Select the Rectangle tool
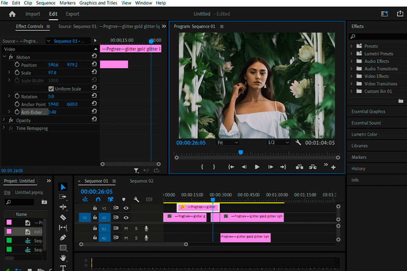 63,248
